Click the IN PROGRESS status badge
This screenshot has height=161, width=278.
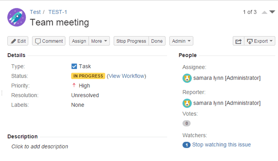[x=88, y=76]
